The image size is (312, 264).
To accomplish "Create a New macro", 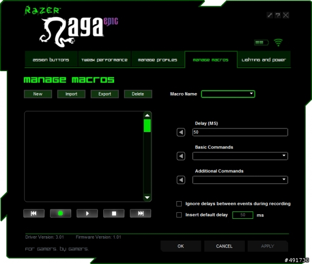I will point(38,94).
